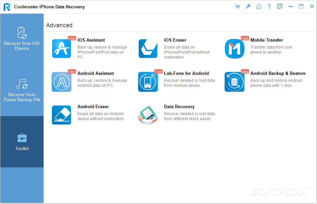The height and width of the screenshot is (204, 317).
Task: Select the Toolkit tab label
Action: 22,148
